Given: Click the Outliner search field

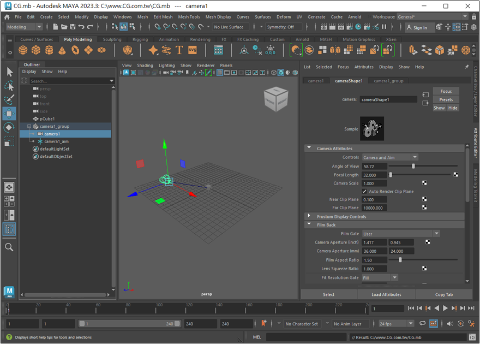Looking at the screenshot, I should pos(71,81).
